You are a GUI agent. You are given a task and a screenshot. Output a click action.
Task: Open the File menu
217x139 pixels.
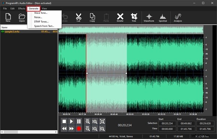[x=5, y=8]
